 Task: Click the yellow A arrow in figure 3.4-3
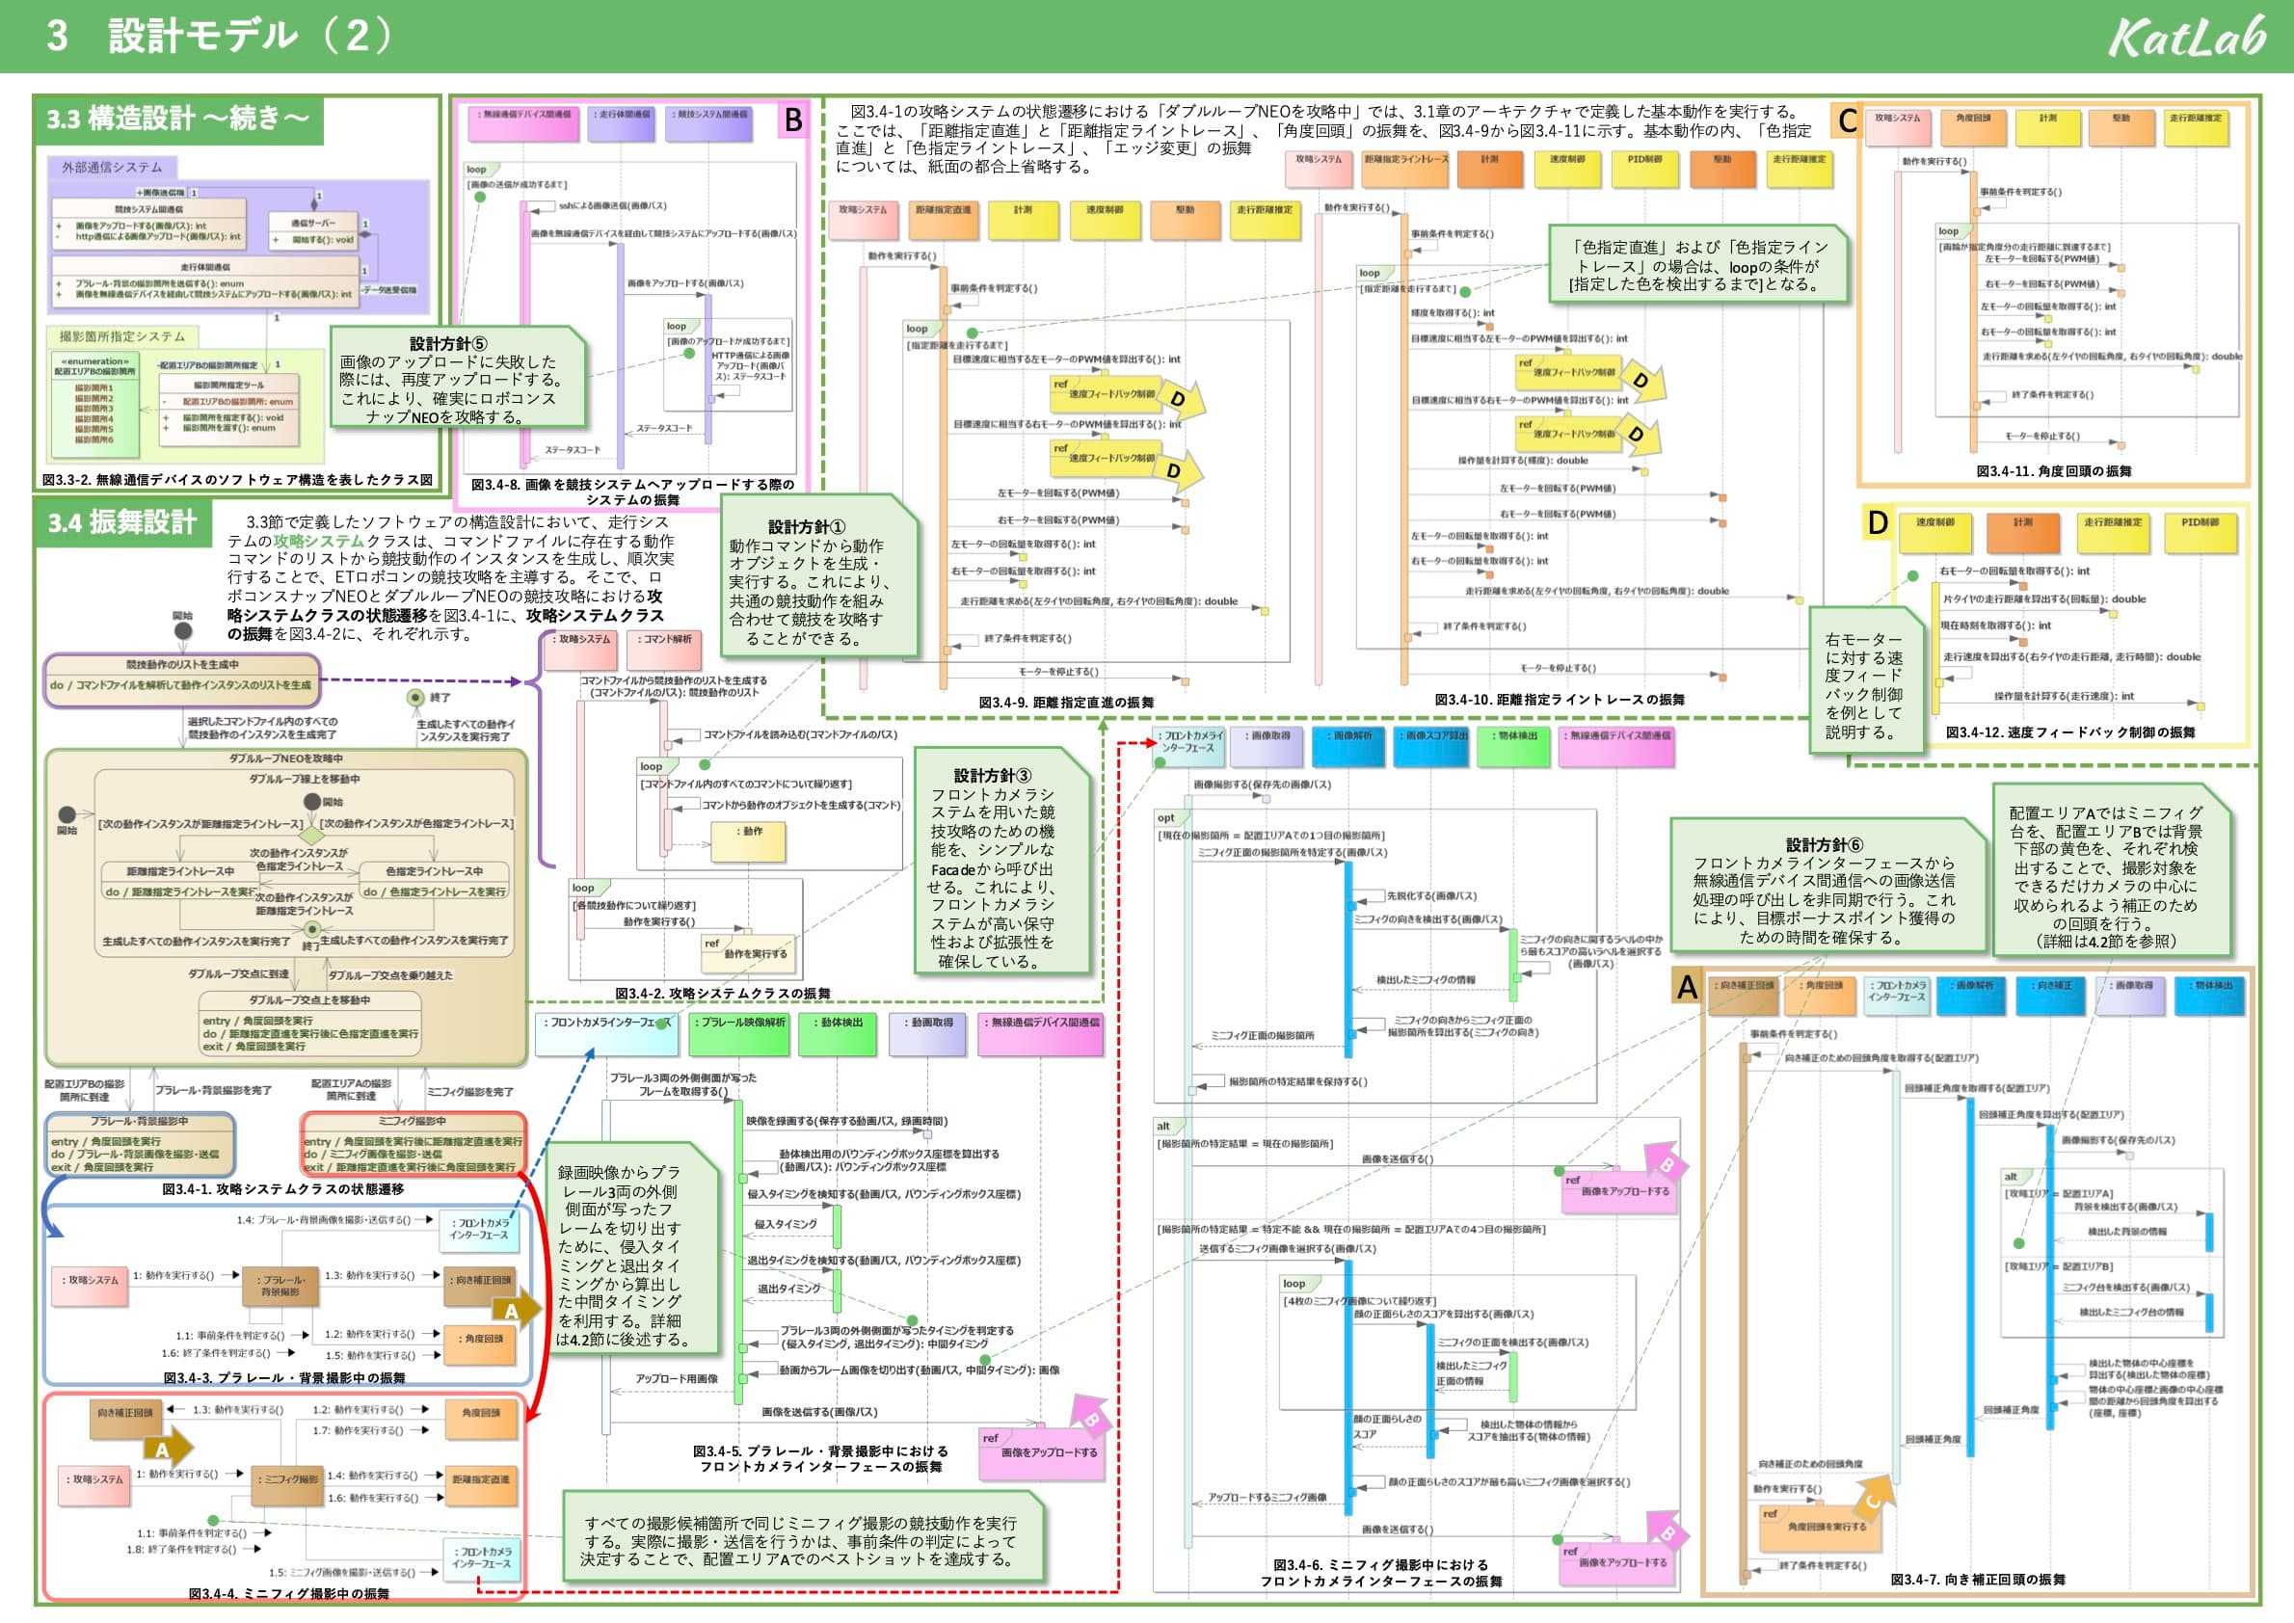pyautogui.click(x=516, y=1311)
